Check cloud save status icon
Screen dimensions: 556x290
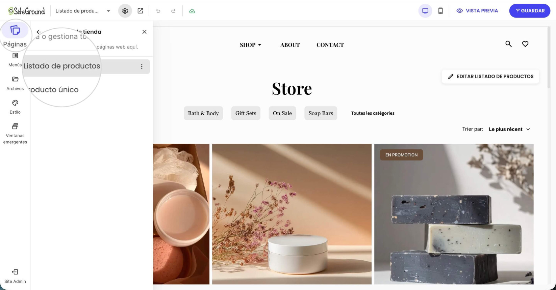pyautogui.click(x=192, y=11)
